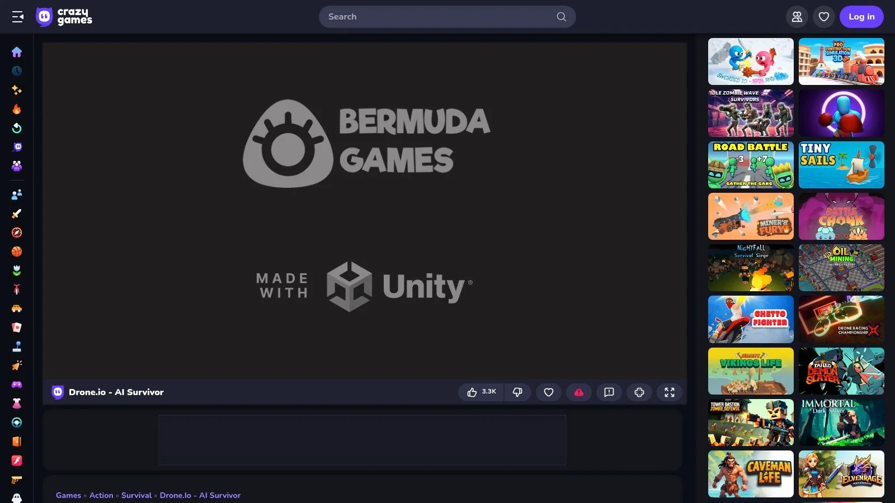This screenshot has width=895, height=503.
Task: Open the blue joystick sidebar icon
Action: coord(17,347)
